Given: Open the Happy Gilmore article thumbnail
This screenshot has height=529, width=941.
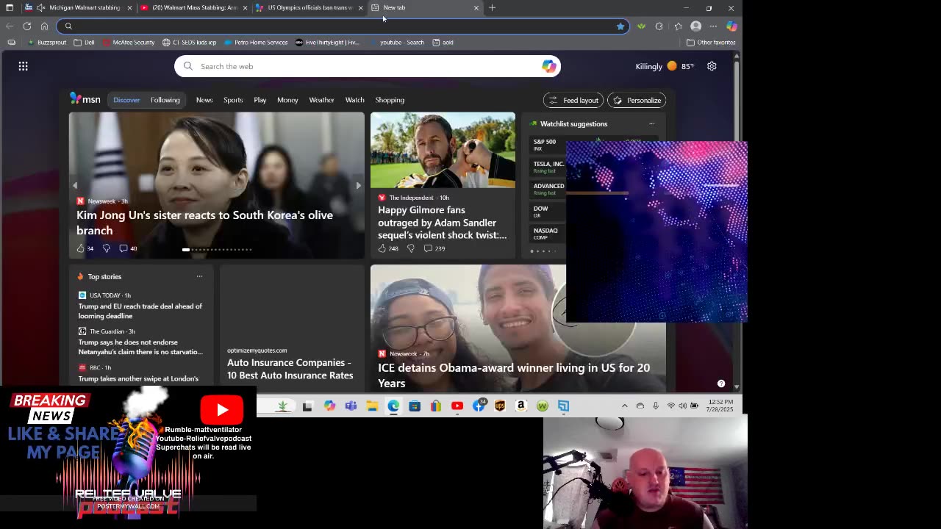Looking at the screenshot, I should pyautogui.click(x=443, y=150).
